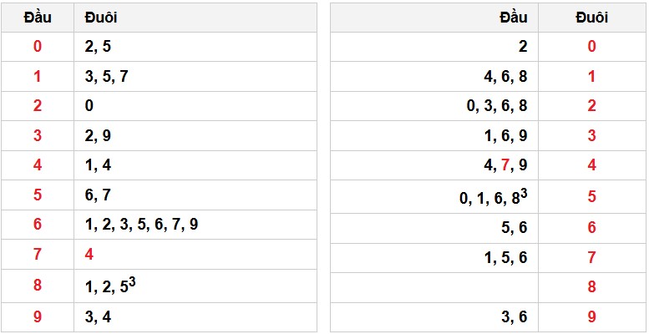Select the "1, 6, 9" heads cell
Image resolution: width=649 pixels, height=334 pixels.
click(505, 135)
